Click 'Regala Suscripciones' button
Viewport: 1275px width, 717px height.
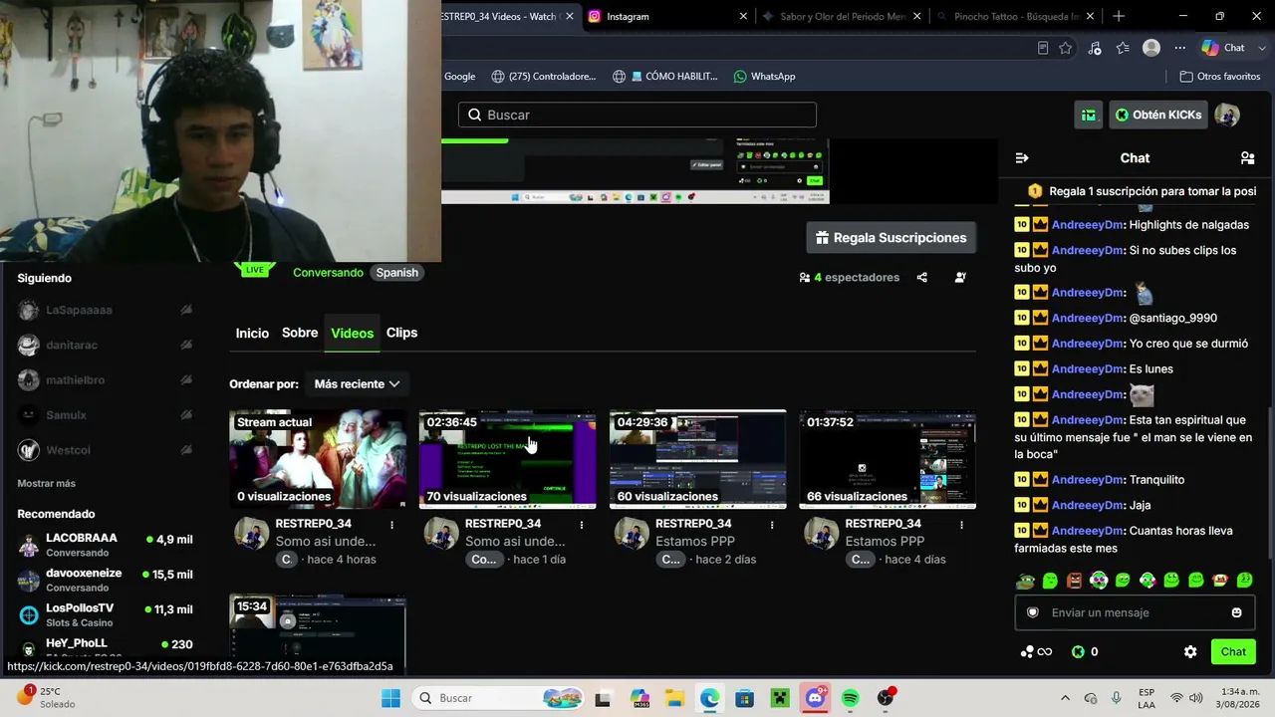(892, 238)
